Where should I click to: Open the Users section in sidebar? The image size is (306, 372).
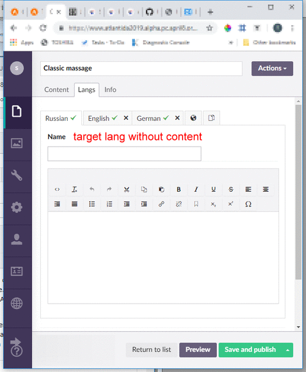point(17,239)
